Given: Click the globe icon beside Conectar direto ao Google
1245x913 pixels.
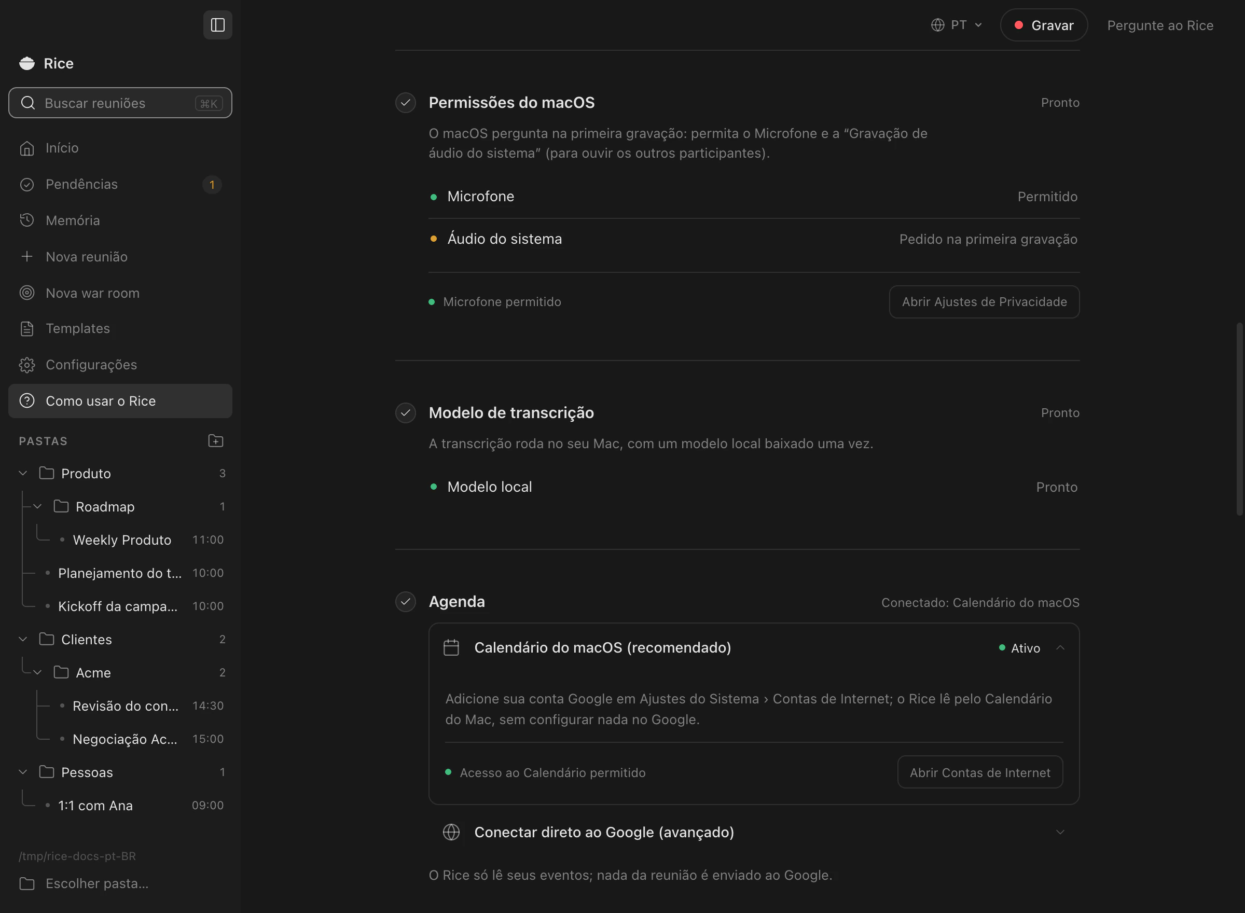Looking at the screenshot, I should pyautogui.click(x=451, y=832).
